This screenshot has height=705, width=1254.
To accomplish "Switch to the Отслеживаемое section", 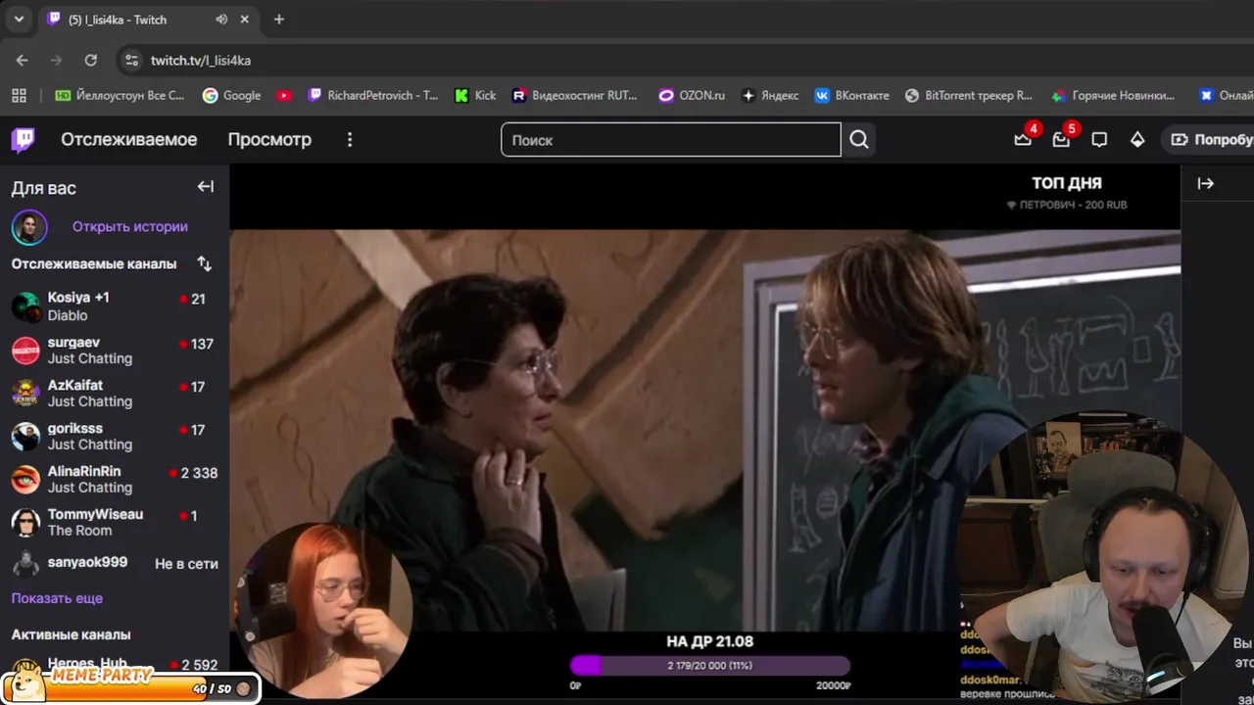I will 129,139.
